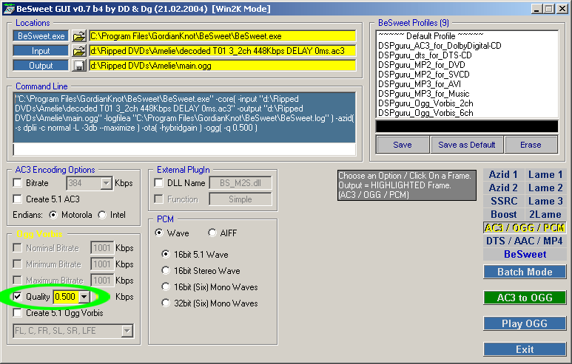Image resolution: width=572 pixels, height=364 pixels.
Task: Switch to the SSRC panel
Action: [x=503, y=201]
